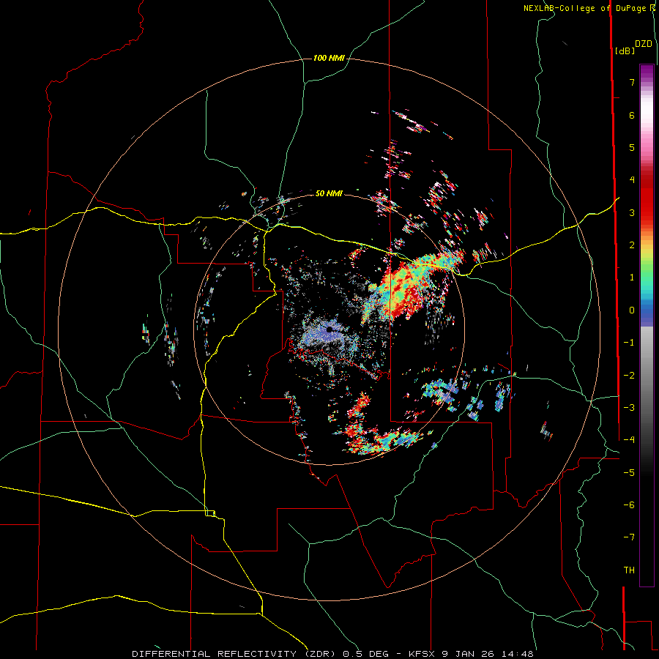
Task: Click the scale value -4 on the legend
Action: [629, 439]
